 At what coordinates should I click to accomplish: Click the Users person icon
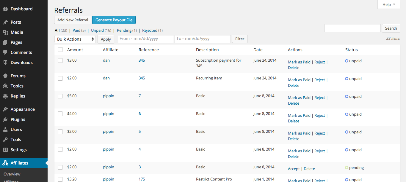[5, 130]
